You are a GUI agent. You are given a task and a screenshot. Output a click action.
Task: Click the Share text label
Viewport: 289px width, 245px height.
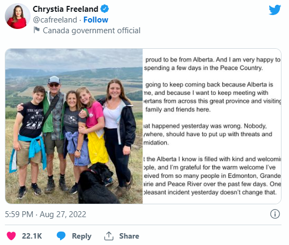(x=129, y=236)
